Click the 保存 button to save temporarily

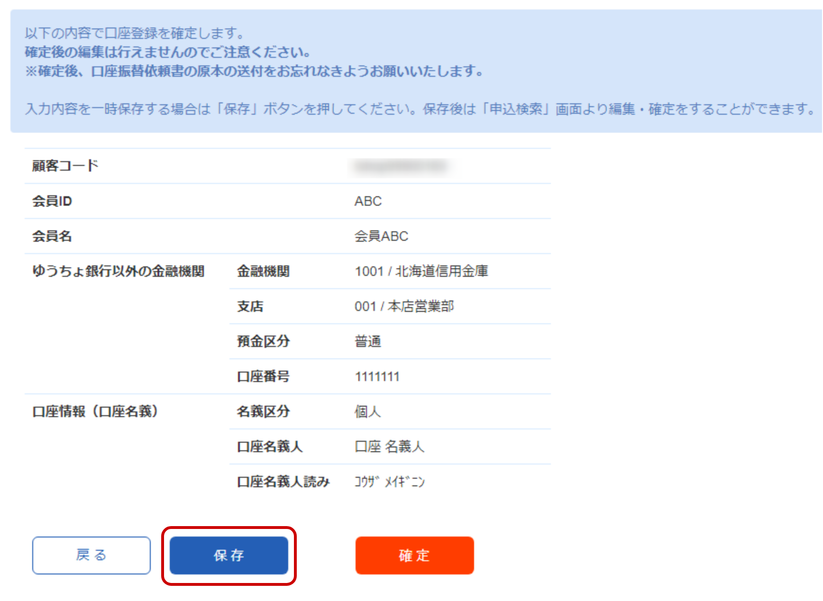229,555
